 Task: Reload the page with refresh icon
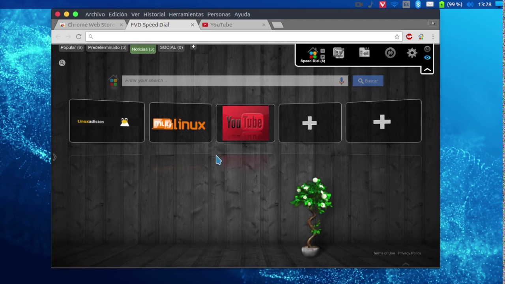[x=79, y=37]
